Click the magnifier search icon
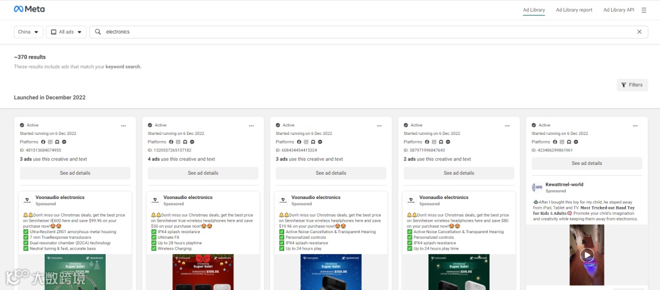Viewport: 660px width, 290px height. click(98, 32)
